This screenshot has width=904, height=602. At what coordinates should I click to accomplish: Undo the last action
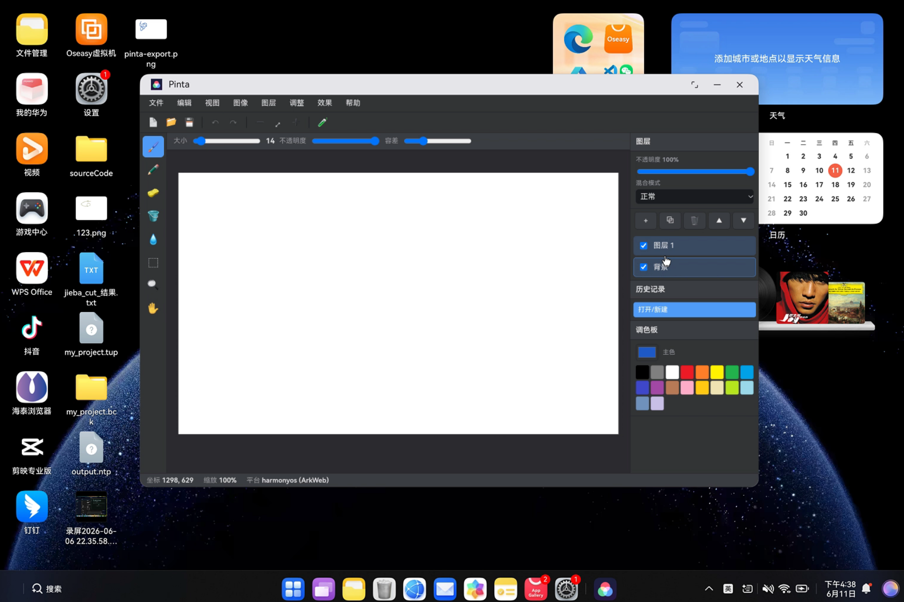point(215,122)
